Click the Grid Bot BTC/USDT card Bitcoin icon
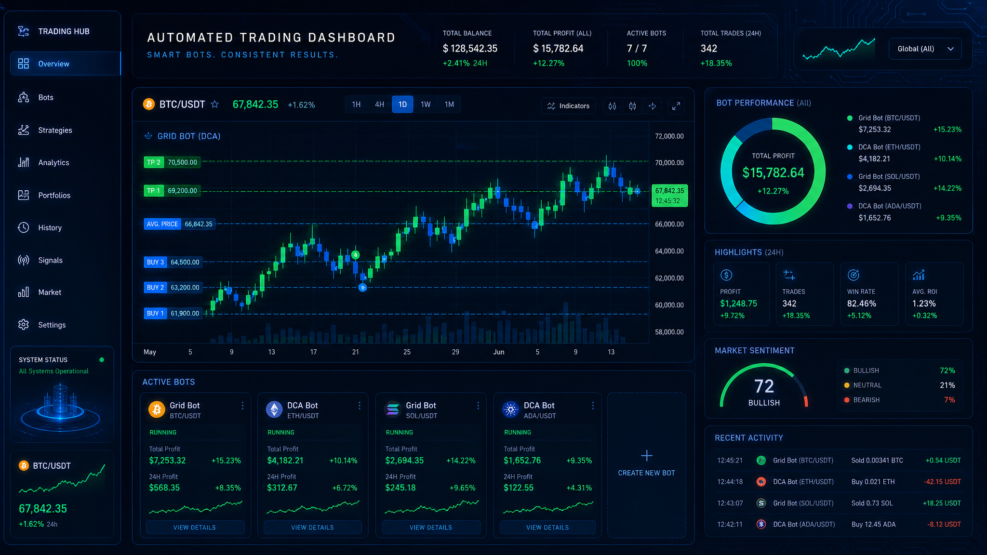The width and height of the screenshot is (987, 555). (157, 410)
